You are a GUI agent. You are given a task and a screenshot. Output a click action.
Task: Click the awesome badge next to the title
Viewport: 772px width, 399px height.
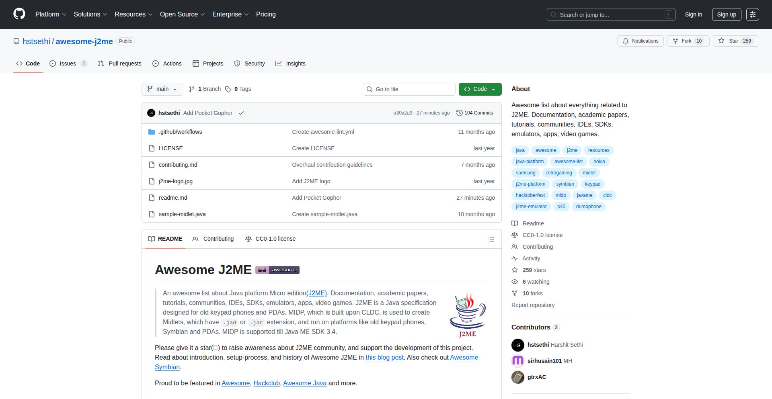(x=277, y=270)
